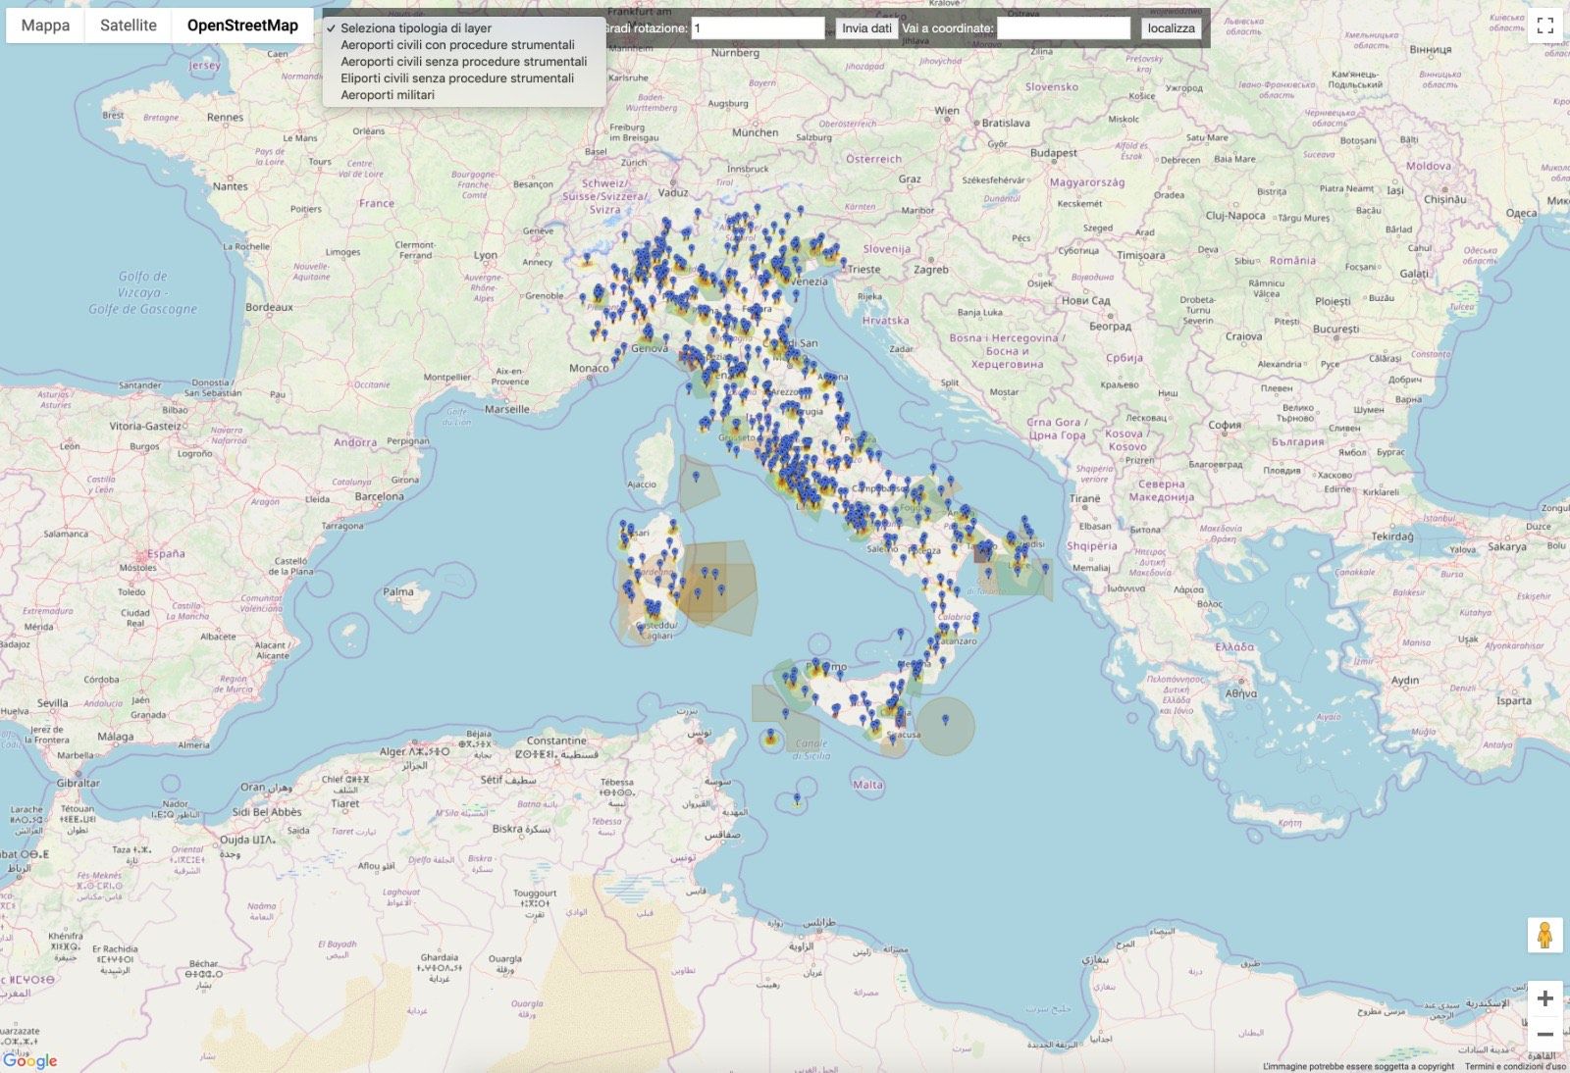Click the 'Gibraltar' map label
This screenshot has height=1073, width=1570.
78,784
